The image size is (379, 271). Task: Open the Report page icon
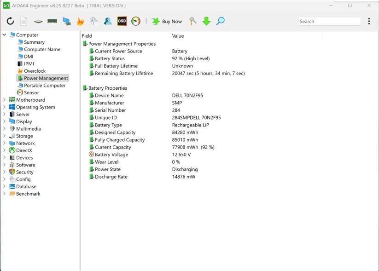[23, 21]
